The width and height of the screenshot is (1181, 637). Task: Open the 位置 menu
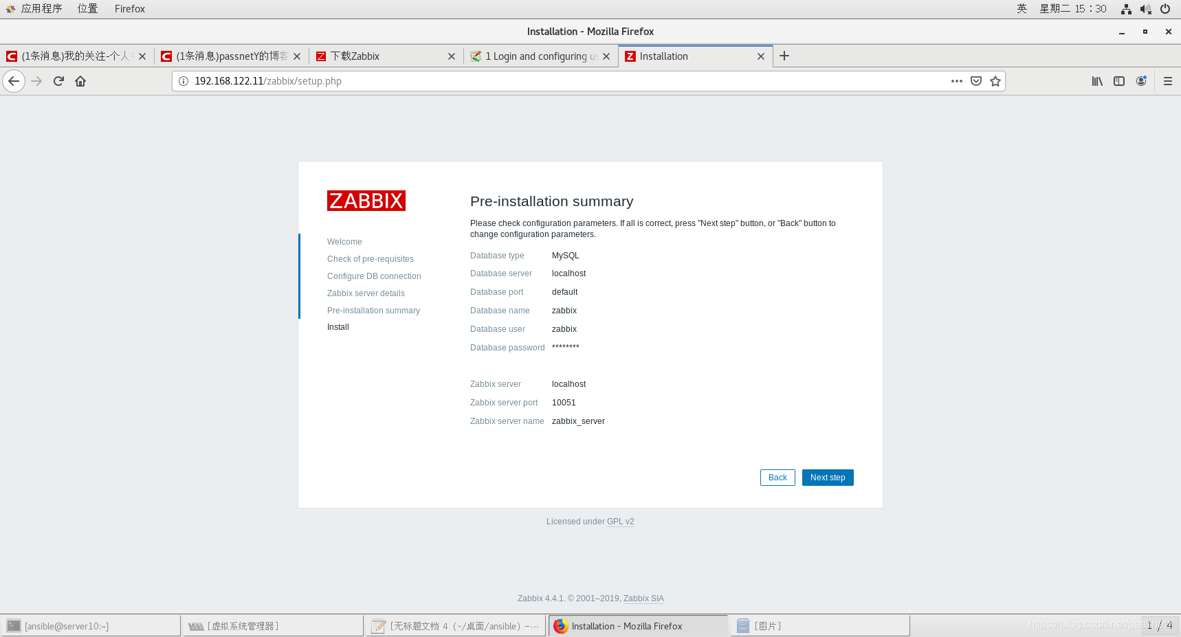click(x=87, y=9)
